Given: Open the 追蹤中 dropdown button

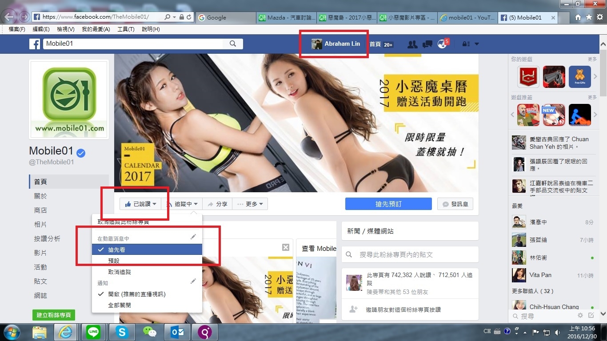Looking at the screenshot, I should [182, 204].
